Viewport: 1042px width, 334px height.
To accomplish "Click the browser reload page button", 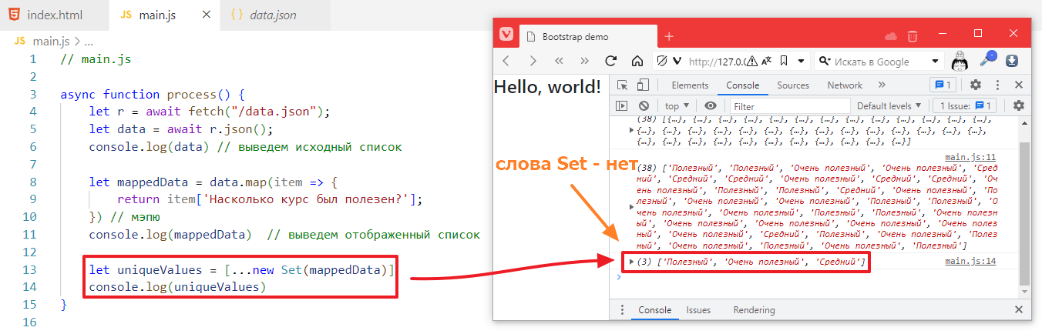I will (x=611, y=62).
